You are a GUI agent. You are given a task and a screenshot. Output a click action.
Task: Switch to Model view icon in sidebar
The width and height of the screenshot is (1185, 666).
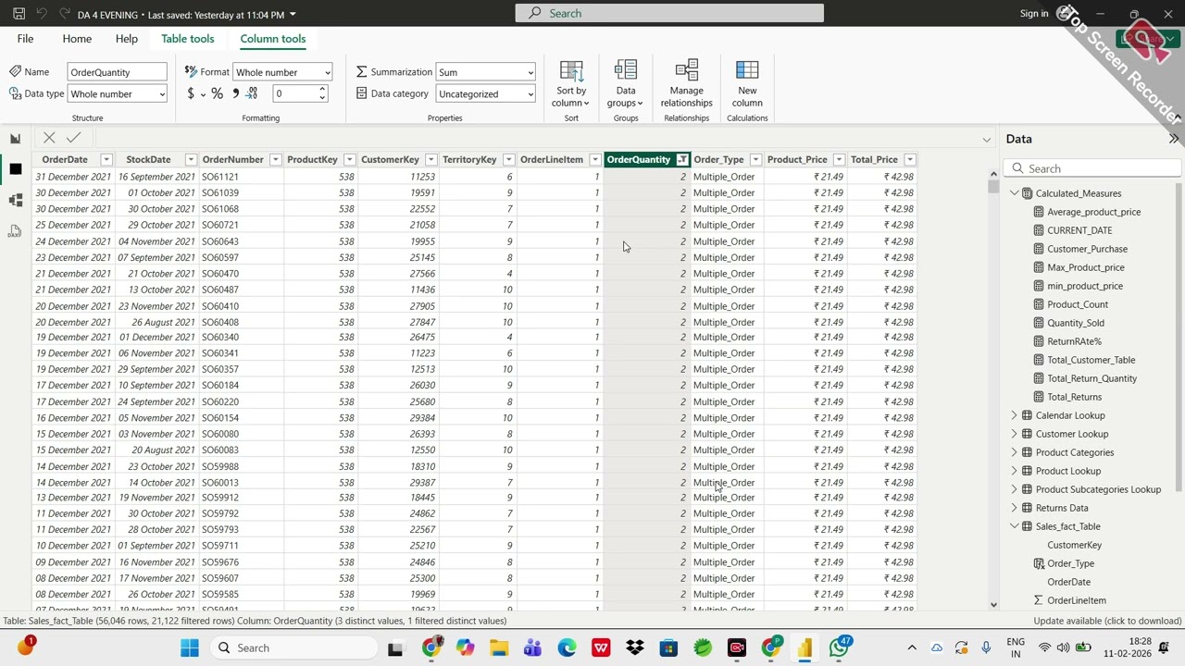(x=15, y=200)
